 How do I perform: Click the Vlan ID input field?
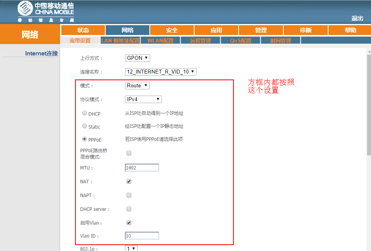[x=142, y=236]
